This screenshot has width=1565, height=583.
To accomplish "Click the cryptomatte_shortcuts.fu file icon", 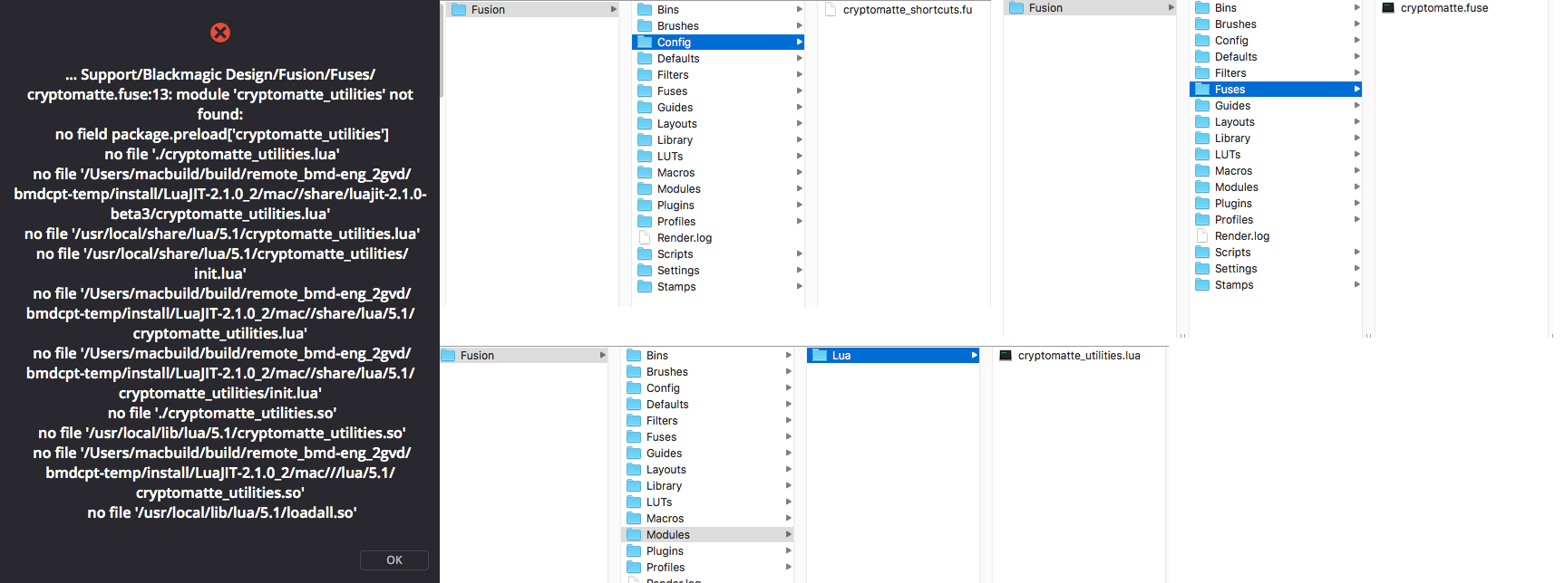I will point(831,10).
